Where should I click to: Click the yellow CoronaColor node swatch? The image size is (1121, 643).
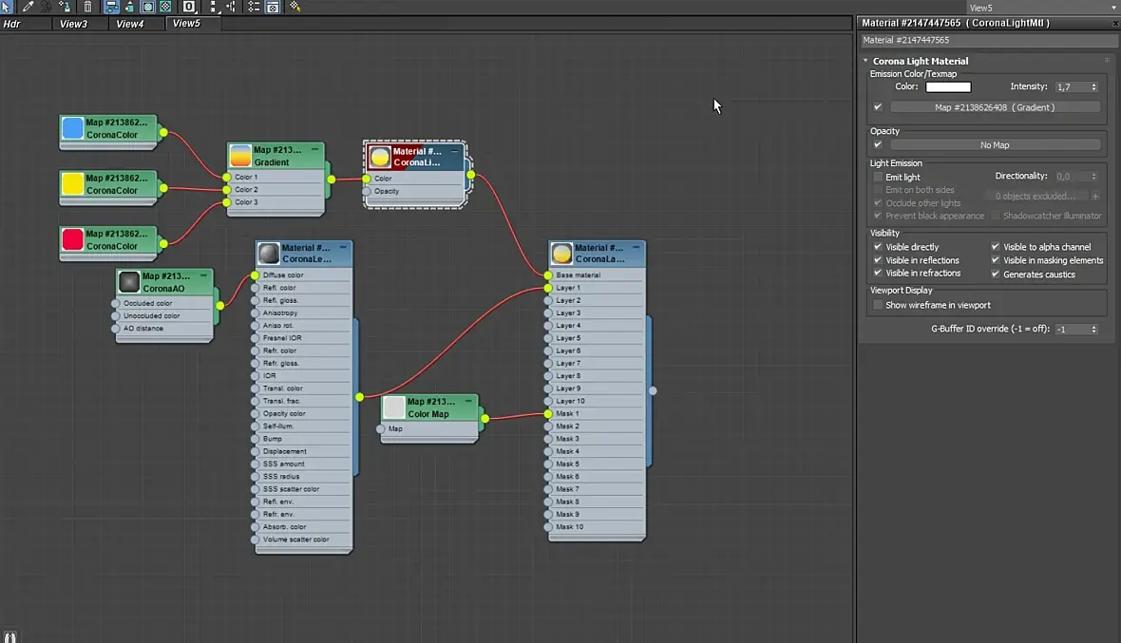[x=72, y=184]
